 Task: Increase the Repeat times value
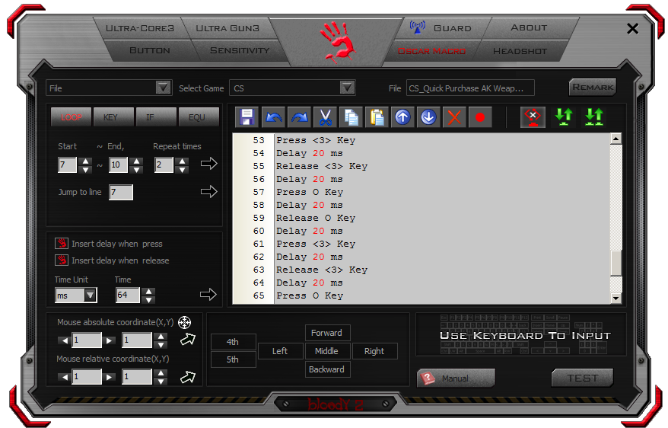[183, 161]
